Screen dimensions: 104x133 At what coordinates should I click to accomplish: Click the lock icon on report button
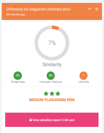click(31, 120)
